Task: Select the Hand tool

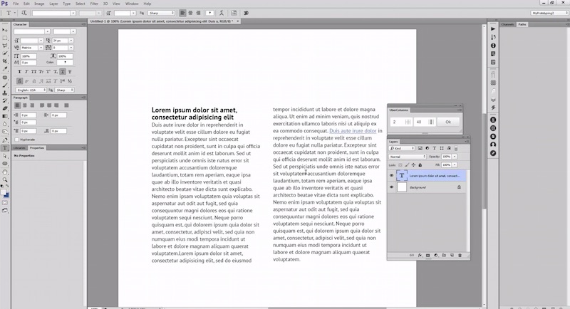Action: coord(5,172)
